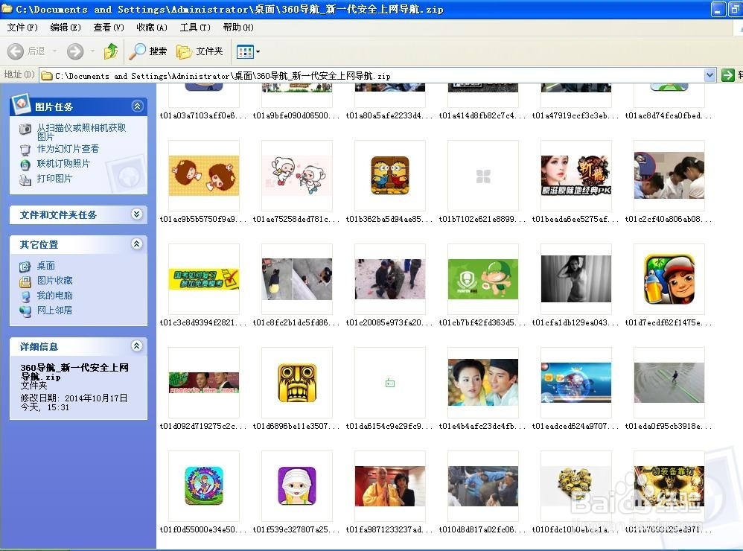743x551 pixels.
Task: Go to 桌面 in other places
Action: 46,266
